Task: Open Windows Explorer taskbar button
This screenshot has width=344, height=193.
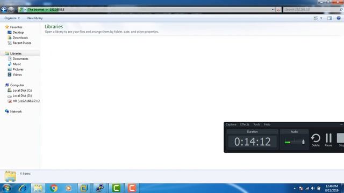Action: point(38,188)
